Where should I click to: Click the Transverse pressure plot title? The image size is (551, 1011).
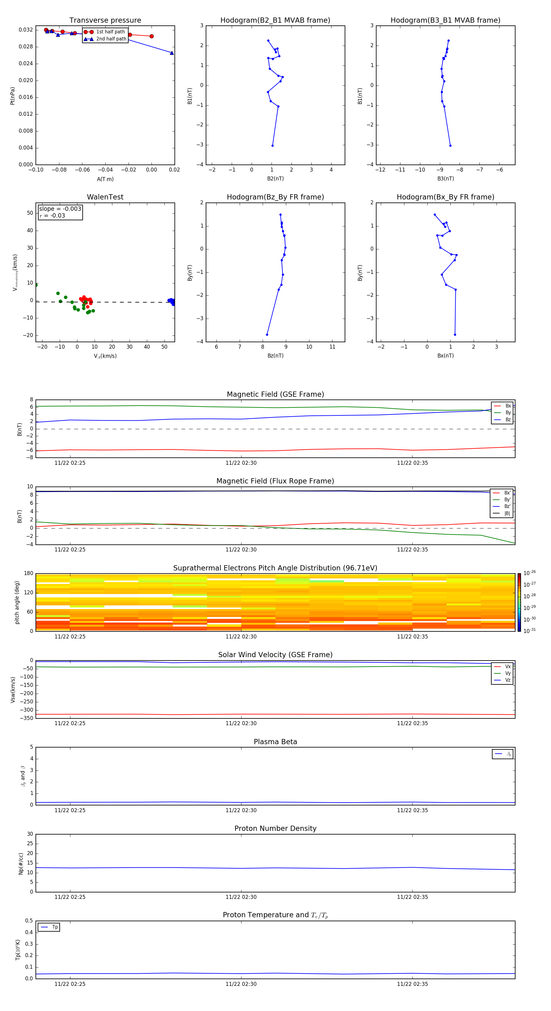[x=105, y=21]
